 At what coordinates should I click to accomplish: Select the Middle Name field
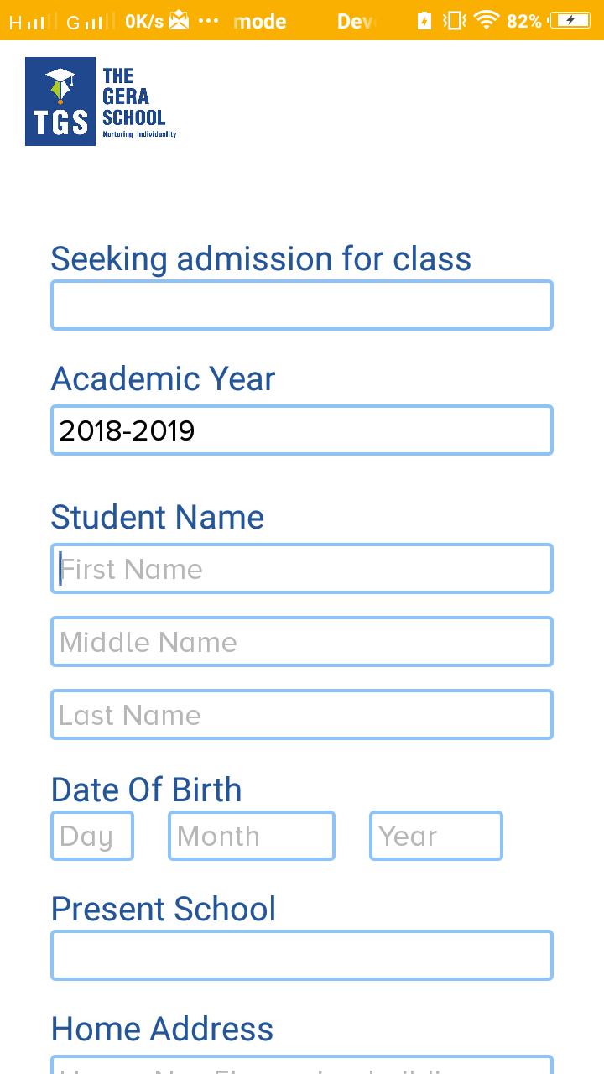302,642
